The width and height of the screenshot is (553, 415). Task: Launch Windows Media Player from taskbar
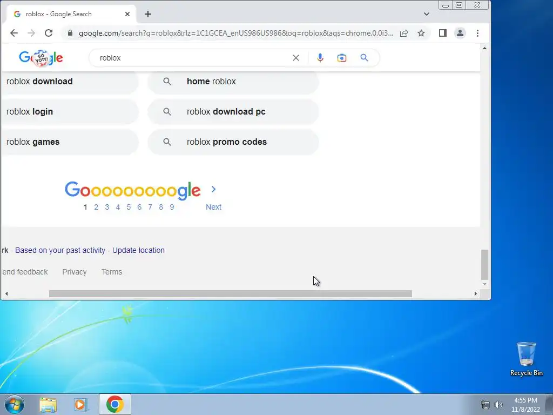pos(81,404)
